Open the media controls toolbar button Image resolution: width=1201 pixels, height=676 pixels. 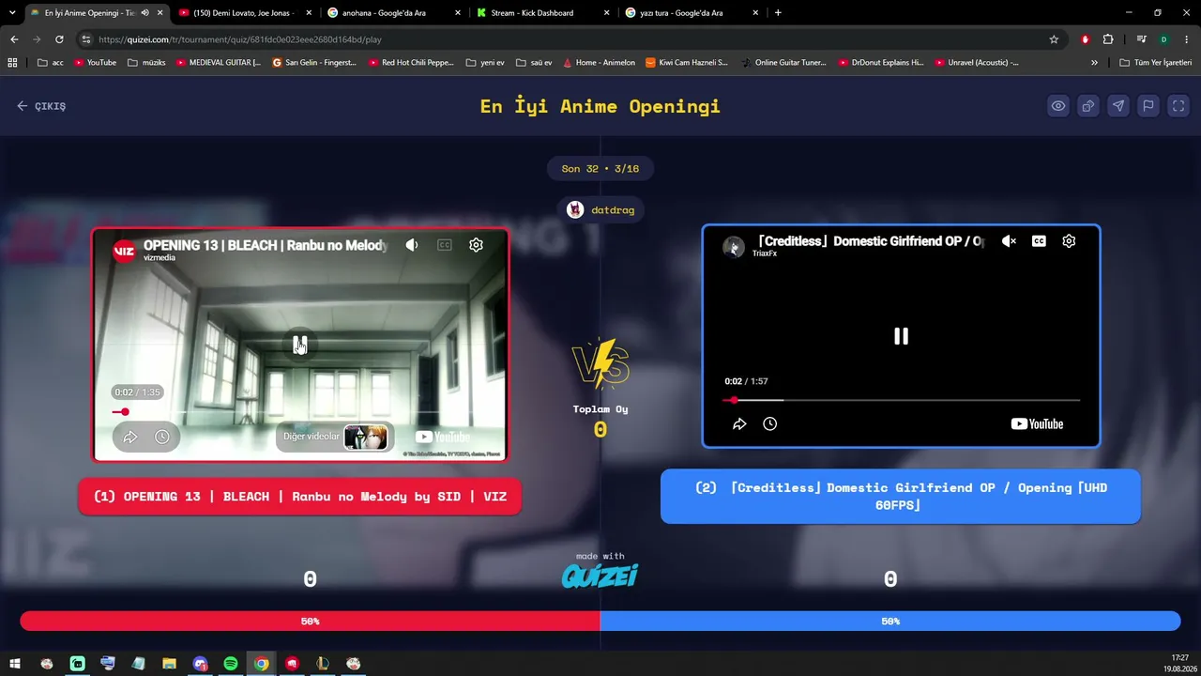click(x=1141, y=39)
